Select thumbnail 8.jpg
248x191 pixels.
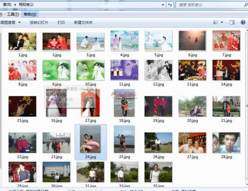pos(22,70)
